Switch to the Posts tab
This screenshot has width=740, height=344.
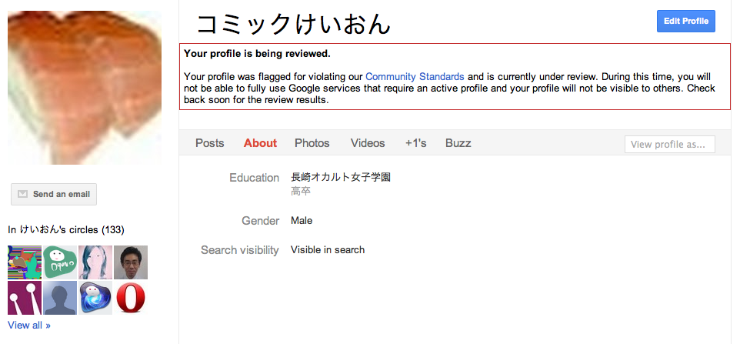209,143
